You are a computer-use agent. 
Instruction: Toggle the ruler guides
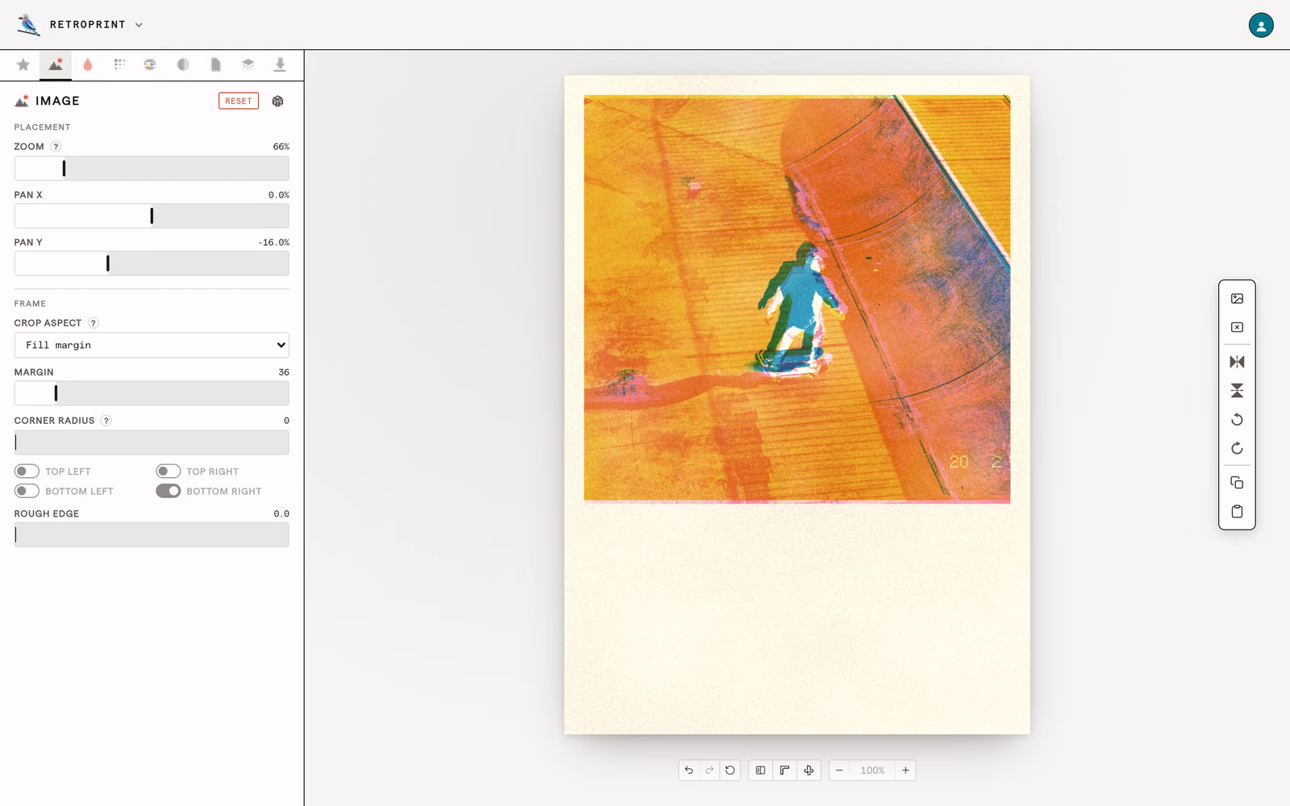coord(784,771)
